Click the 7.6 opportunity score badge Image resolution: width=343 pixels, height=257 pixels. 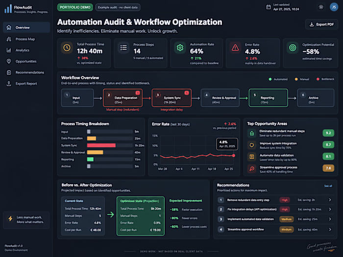(x=328, y=168)
